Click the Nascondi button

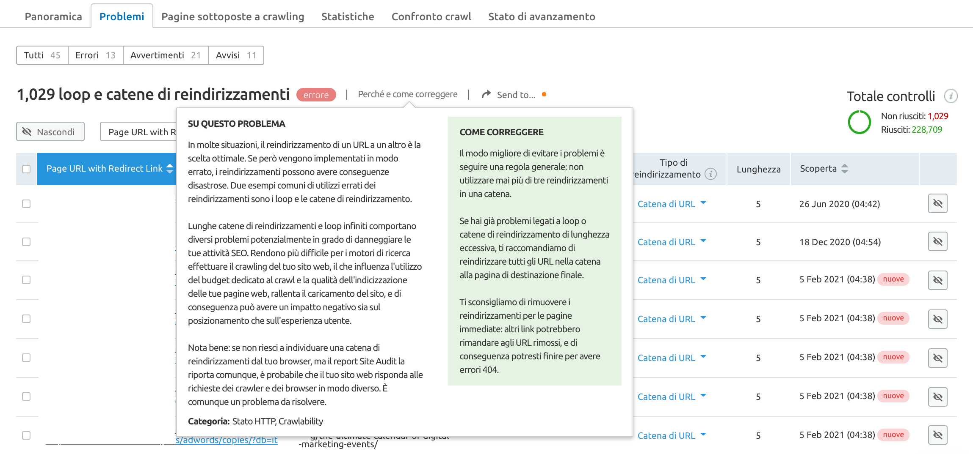coord(50,132)
